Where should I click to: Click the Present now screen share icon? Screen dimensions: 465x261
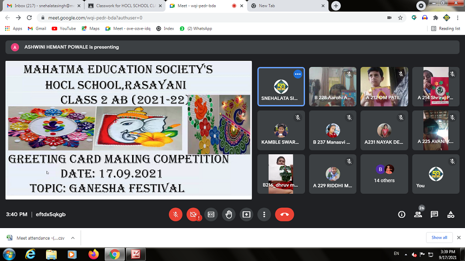246,214
